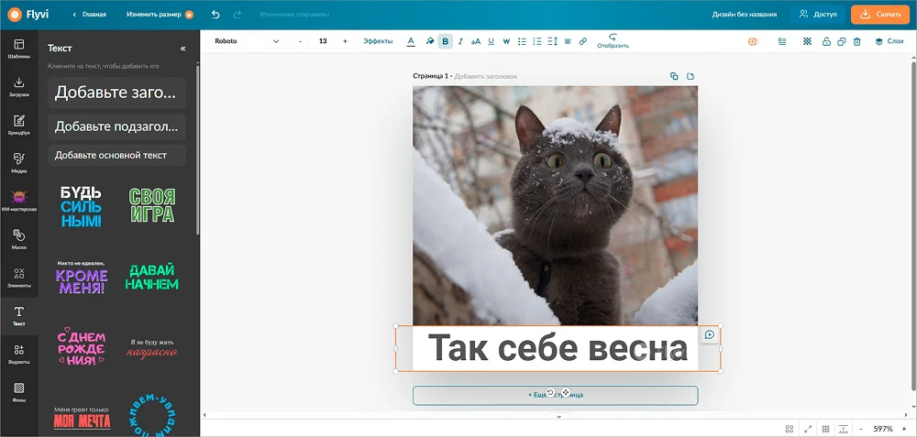Toggle italic text style
Screen dimensions: 917x437
pos(460,41)
